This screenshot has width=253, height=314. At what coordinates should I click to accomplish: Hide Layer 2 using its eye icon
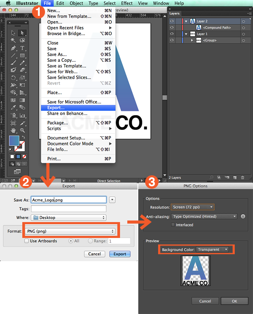[172, 21]
